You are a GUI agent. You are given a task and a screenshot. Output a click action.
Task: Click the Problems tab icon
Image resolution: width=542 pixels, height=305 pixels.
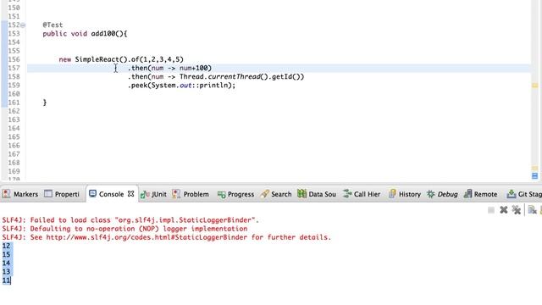[x=176, y=194]
